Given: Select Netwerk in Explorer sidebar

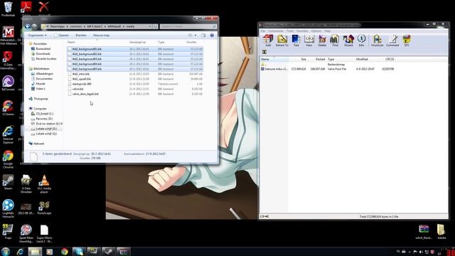Looking at the screenshot, I should [38, 144].
